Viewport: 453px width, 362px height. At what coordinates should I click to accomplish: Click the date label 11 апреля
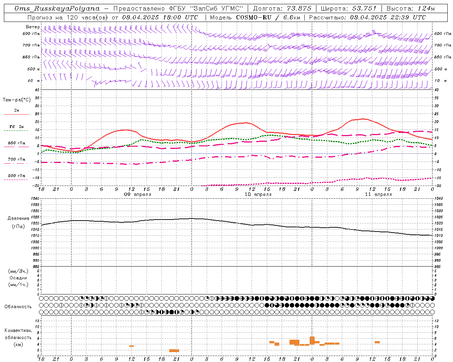[378, 194]
